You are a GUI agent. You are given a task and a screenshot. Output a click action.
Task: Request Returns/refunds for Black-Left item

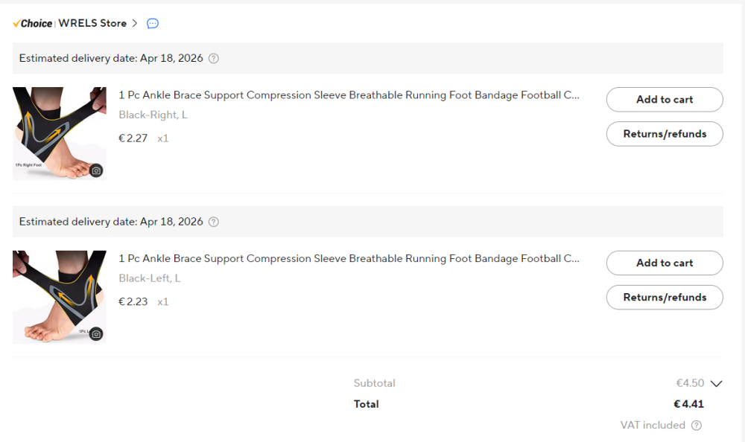(x=665, y=297)
